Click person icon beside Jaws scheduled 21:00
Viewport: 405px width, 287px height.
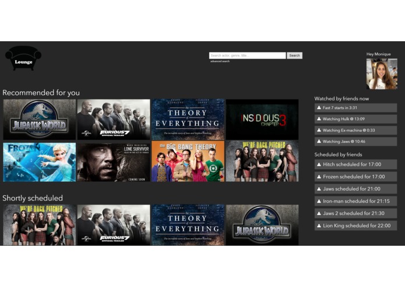(319, 189)
